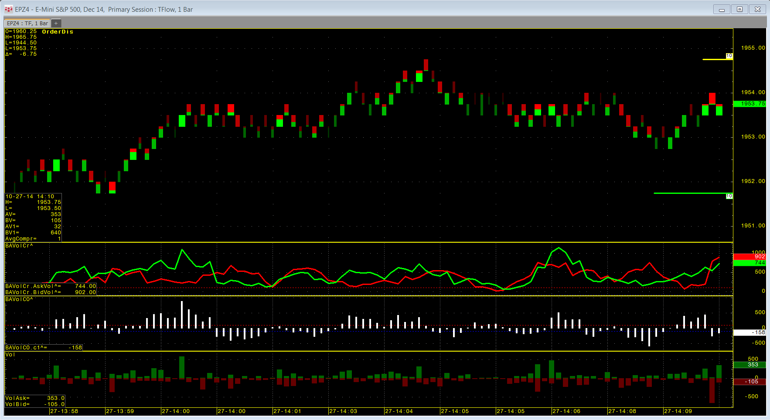Click the white -158 value tag
The width and height of the screenshot is (770, 420).
coord(750,332)
